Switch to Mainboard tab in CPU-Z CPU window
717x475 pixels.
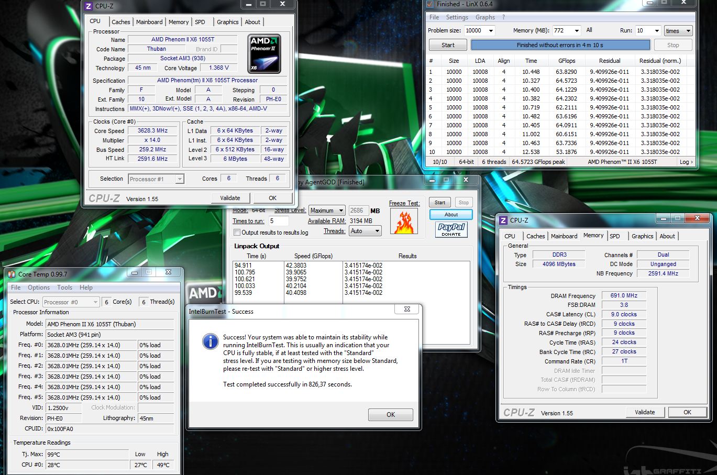(149, 22)
